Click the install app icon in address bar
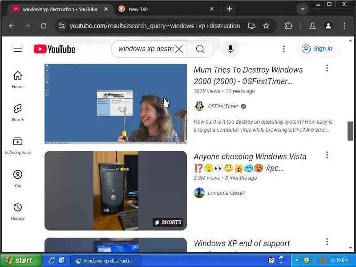The width and height of the screenshot is (356, 267). tap(251, 26)
